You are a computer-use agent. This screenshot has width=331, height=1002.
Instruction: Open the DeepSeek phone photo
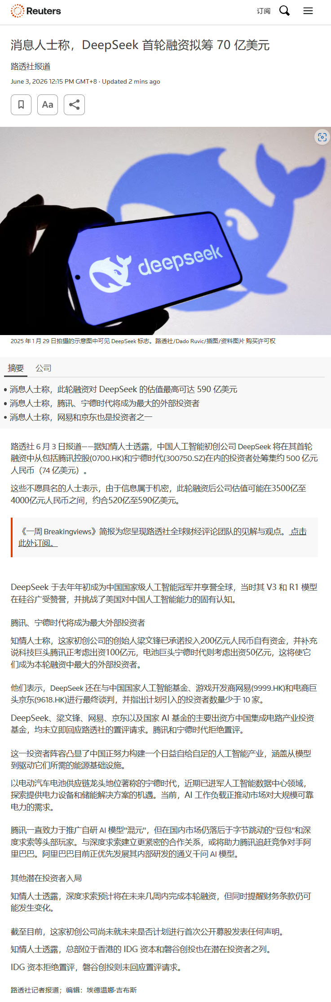pos(165,231)
